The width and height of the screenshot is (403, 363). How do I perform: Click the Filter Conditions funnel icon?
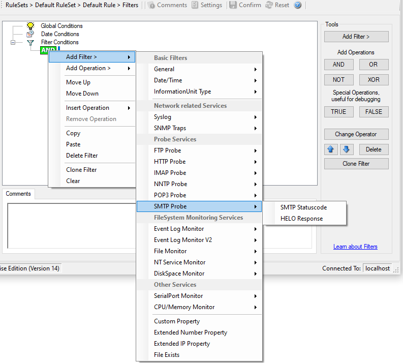(x=30, y=43)
